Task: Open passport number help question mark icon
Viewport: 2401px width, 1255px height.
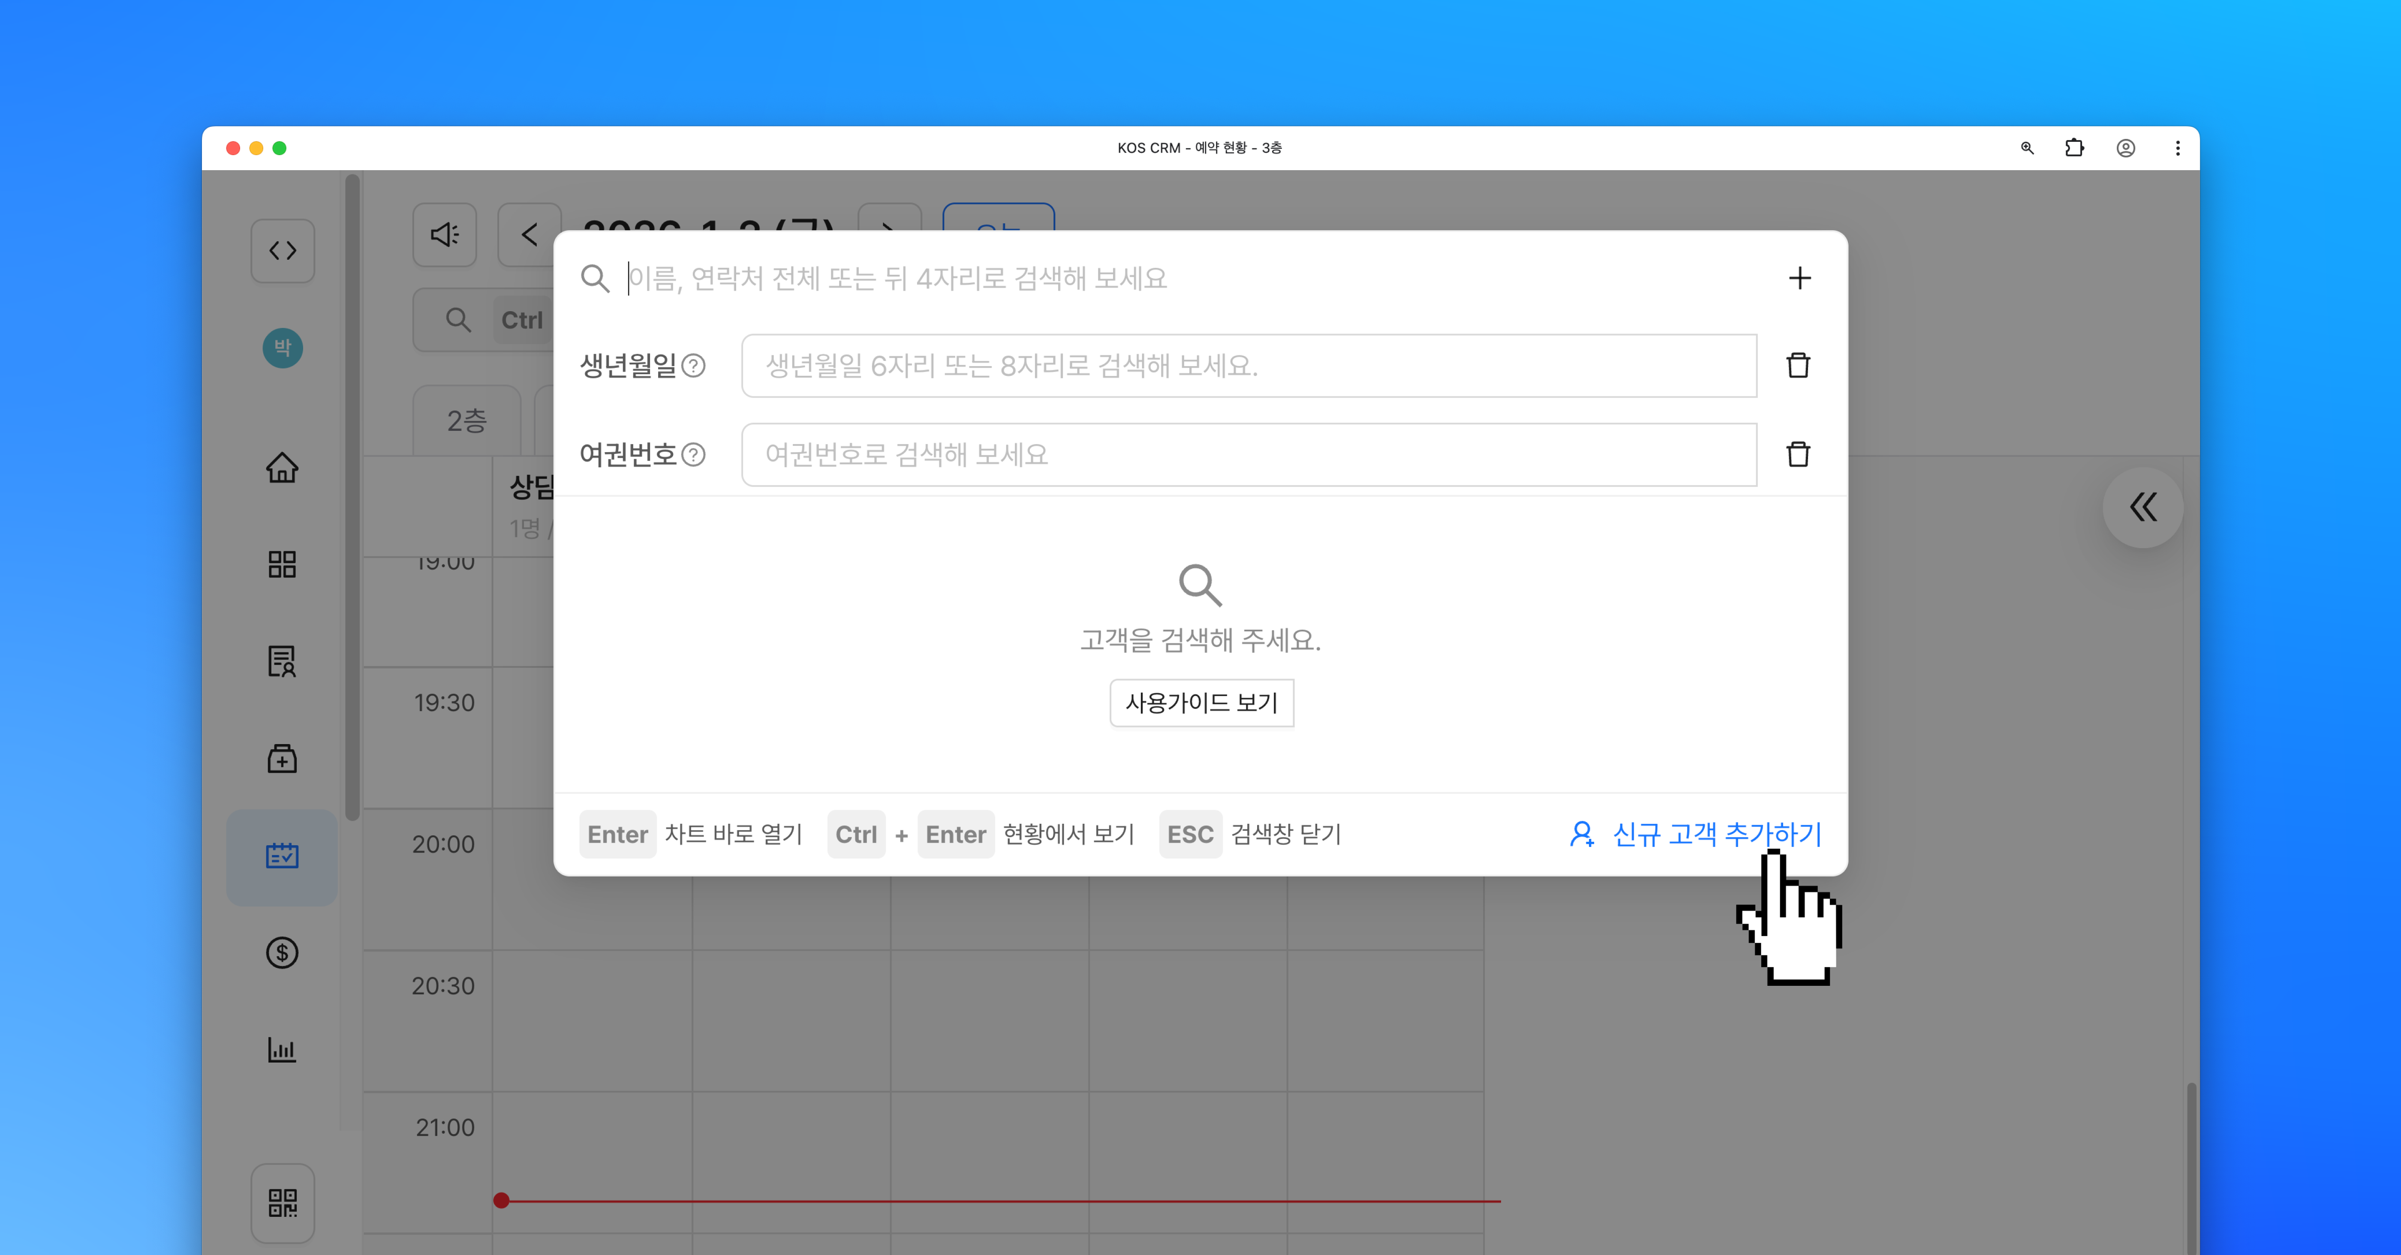Action: 693,454
